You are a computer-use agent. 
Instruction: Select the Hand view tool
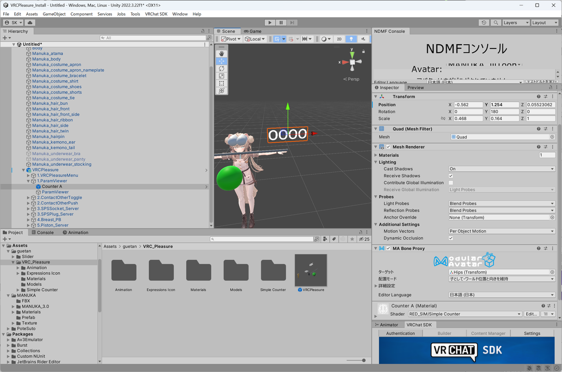(222, 54)
